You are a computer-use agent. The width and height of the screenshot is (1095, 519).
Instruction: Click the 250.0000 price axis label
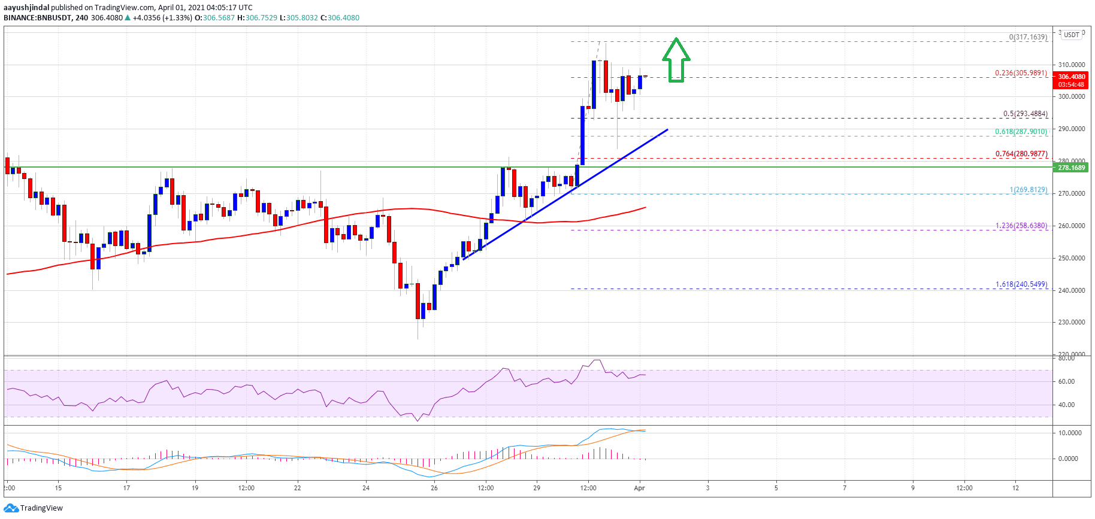1072,258
